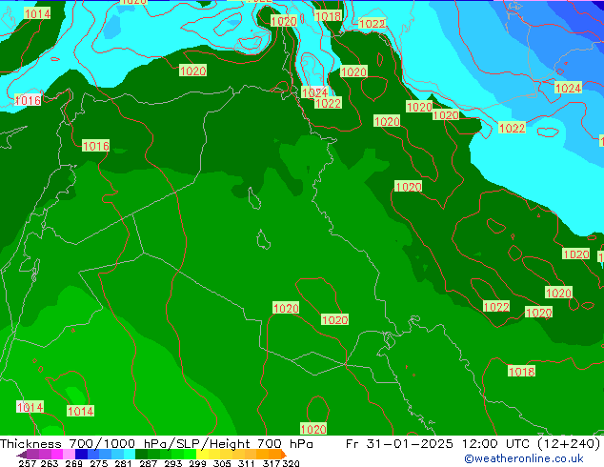Click the bright magenta legend swatch
Viewport: 604px width, 467px height.
point(57,455)
